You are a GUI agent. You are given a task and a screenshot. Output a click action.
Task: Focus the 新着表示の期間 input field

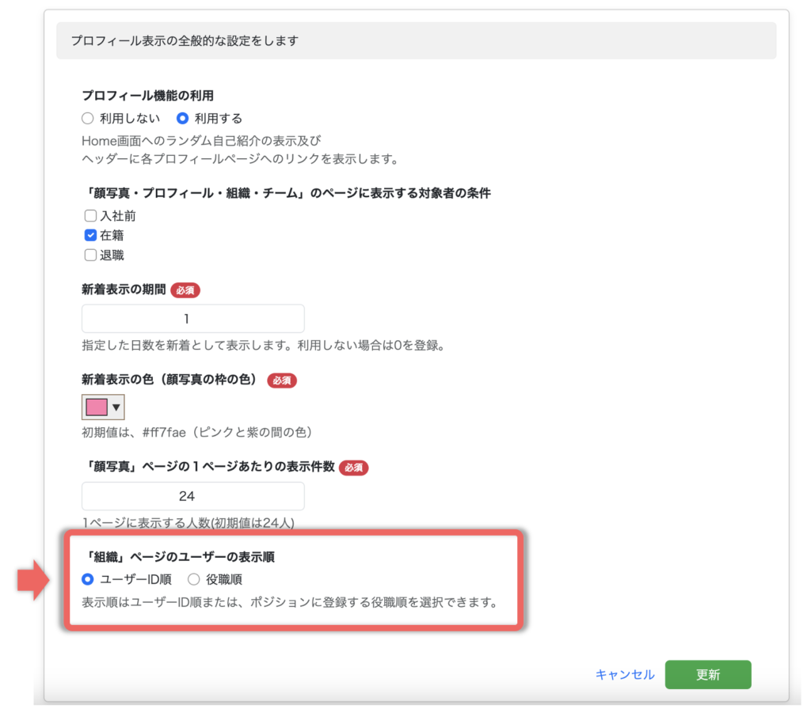click(x=192, y=319)
